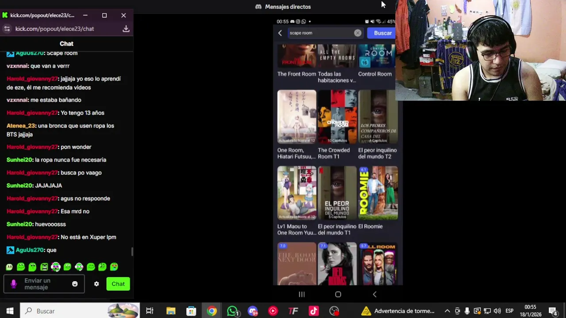Open Discord from taskbar
The width and height of the screenshot is (566, 318).
252,311
